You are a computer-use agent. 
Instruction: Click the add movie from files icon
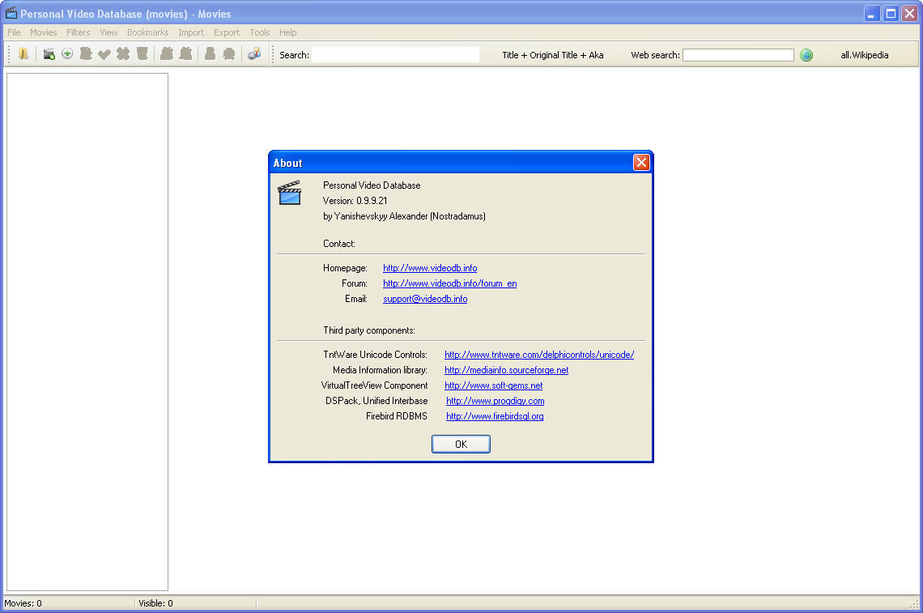coord(49,54)
